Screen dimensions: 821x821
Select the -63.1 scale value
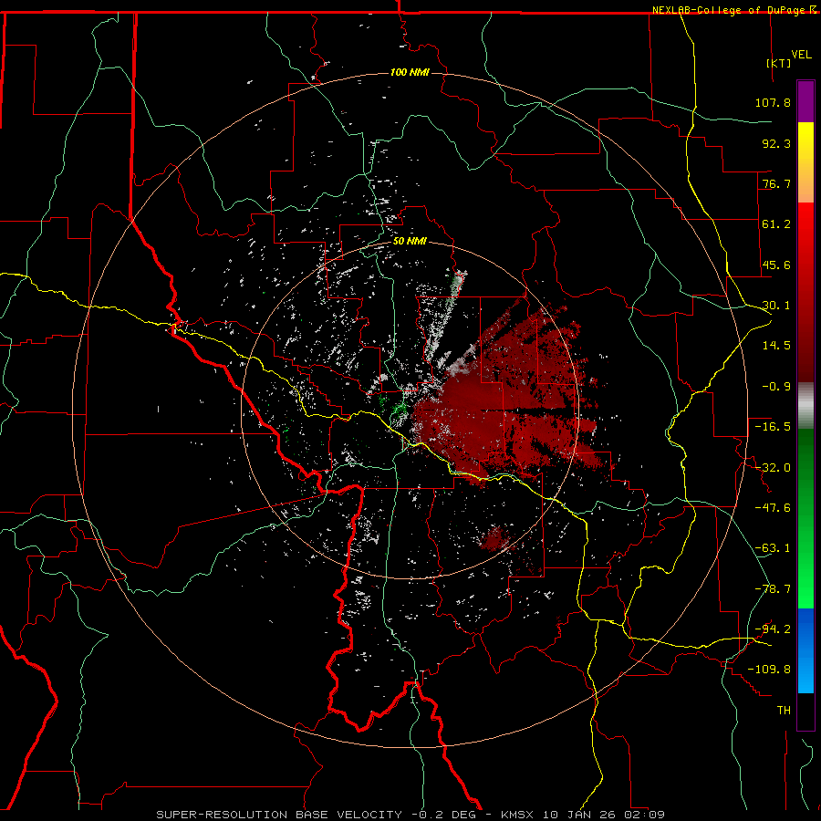tap(773, 548)
